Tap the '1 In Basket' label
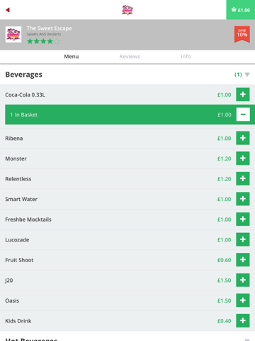 [x=23, y=115]
